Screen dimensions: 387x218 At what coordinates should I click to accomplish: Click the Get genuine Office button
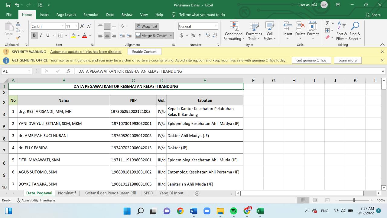311,60
